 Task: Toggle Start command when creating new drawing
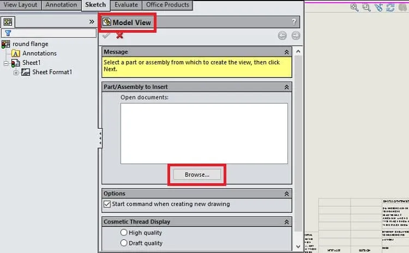(107, 204)
